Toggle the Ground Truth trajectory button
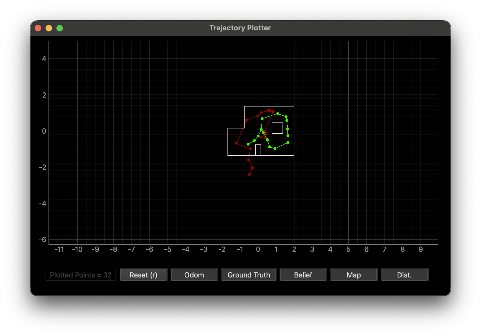Screen dimensions: 481x336 249,275
